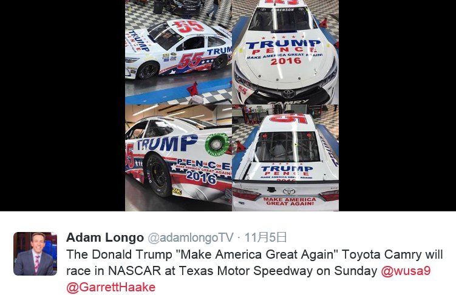Image resolution: width=456 pixels, height=295 pixels.
Task: Open tweet permalink via 11月5日 date
Action: [x=266, y=237]
